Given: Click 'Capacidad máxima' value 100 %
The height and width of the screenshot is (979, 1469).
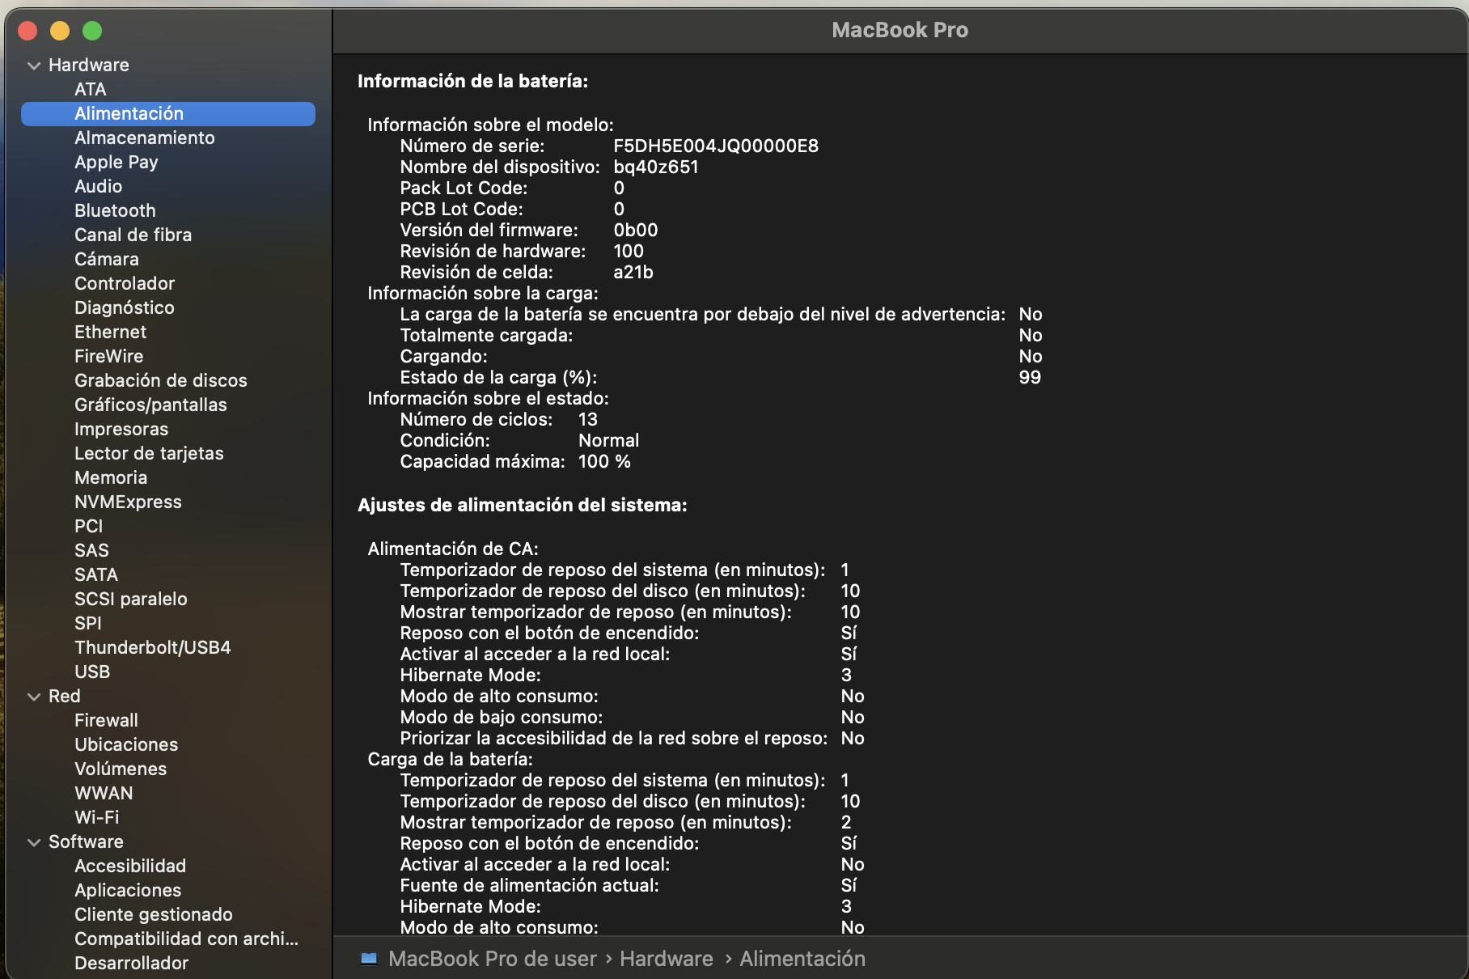Looking at the screenshot, I should (x=604, y=461).
